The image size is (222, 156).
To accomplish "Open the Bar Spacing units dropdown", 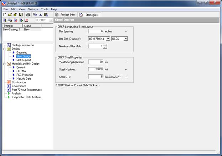I will pos(126,31).
